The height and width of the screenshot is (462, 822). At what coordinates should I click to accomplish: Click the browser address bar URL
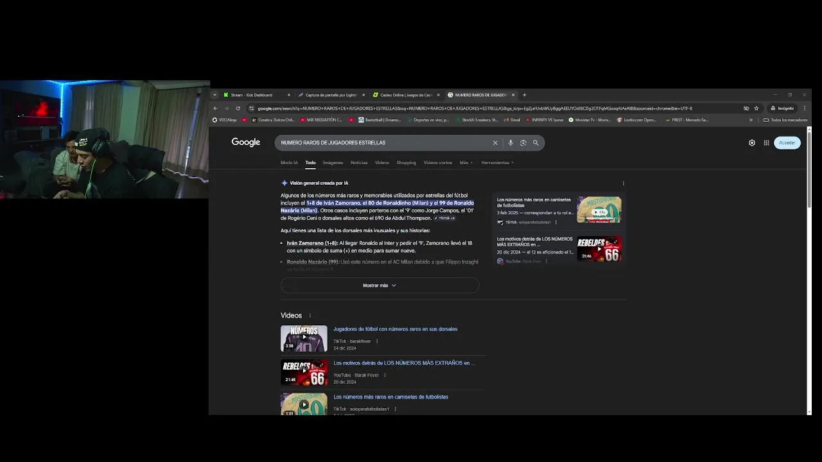[x=475, y=108]
